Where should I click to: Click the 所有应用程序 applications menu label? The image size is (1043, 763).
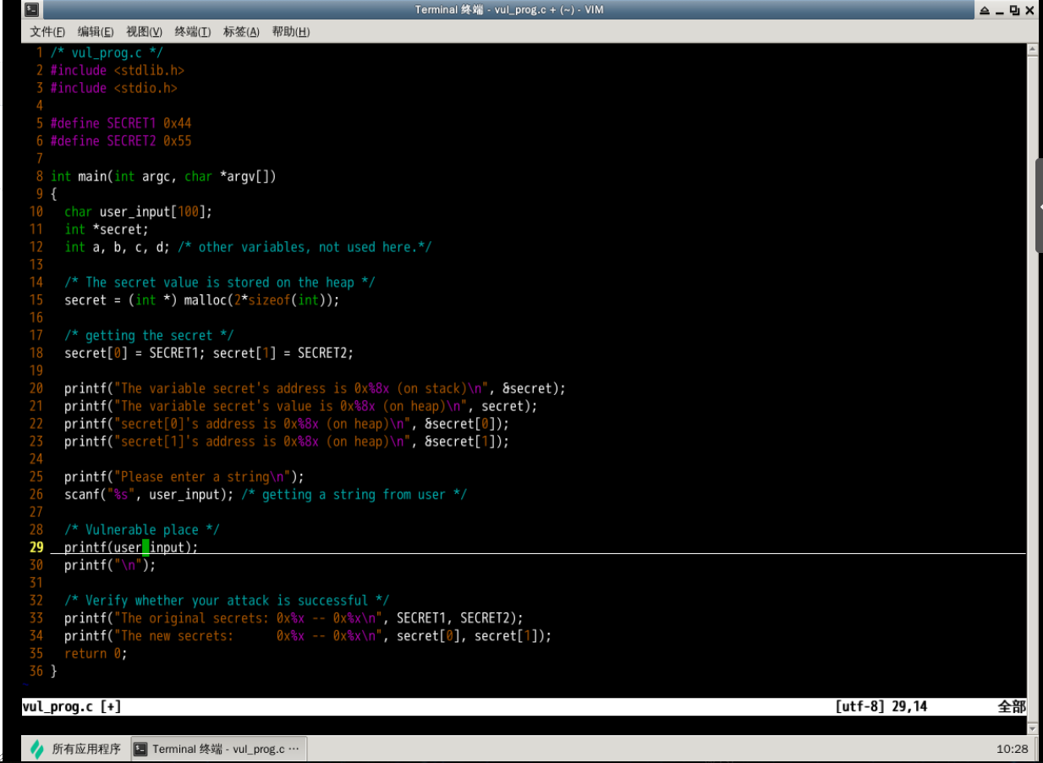86,749
